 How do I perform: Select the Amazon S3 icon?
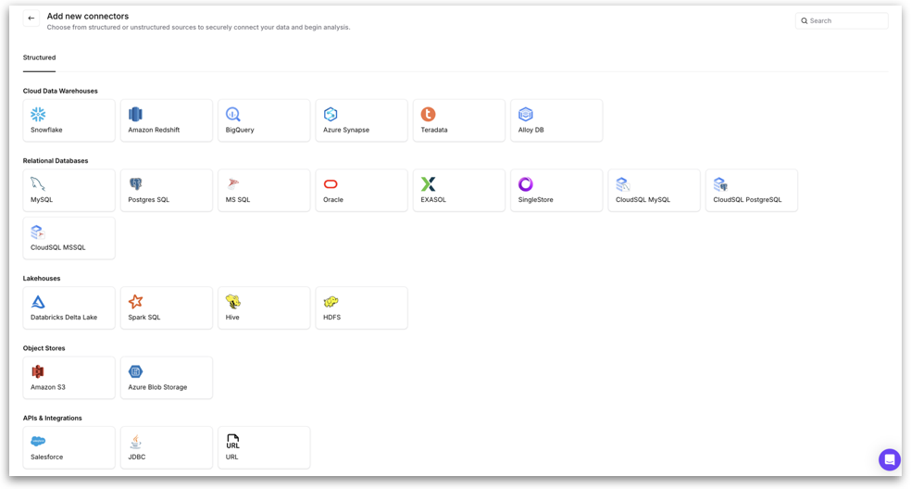click(x=38, y=371)
